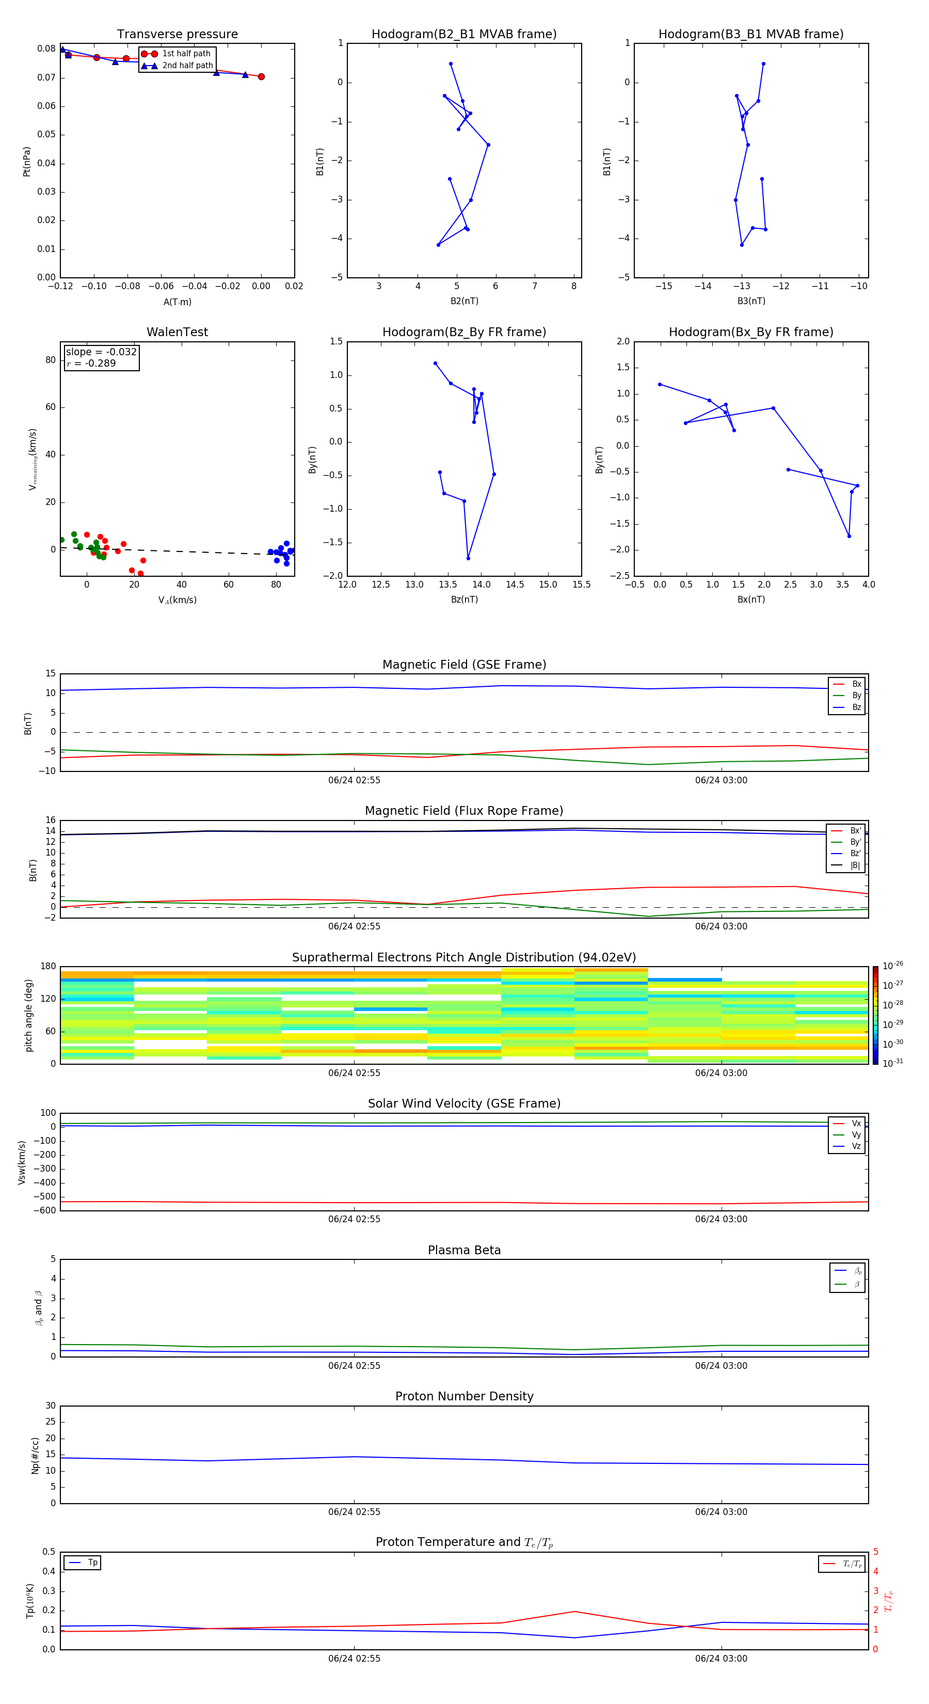
Task: Click the "slope = -0.032" annotation
Action: point(101,352)
